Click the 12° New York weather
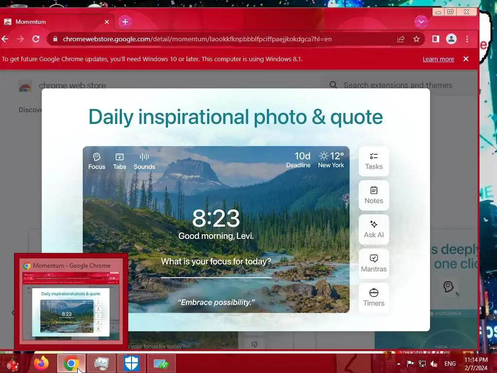This screenshot has height=373, width=497. (x=331, y=160)
